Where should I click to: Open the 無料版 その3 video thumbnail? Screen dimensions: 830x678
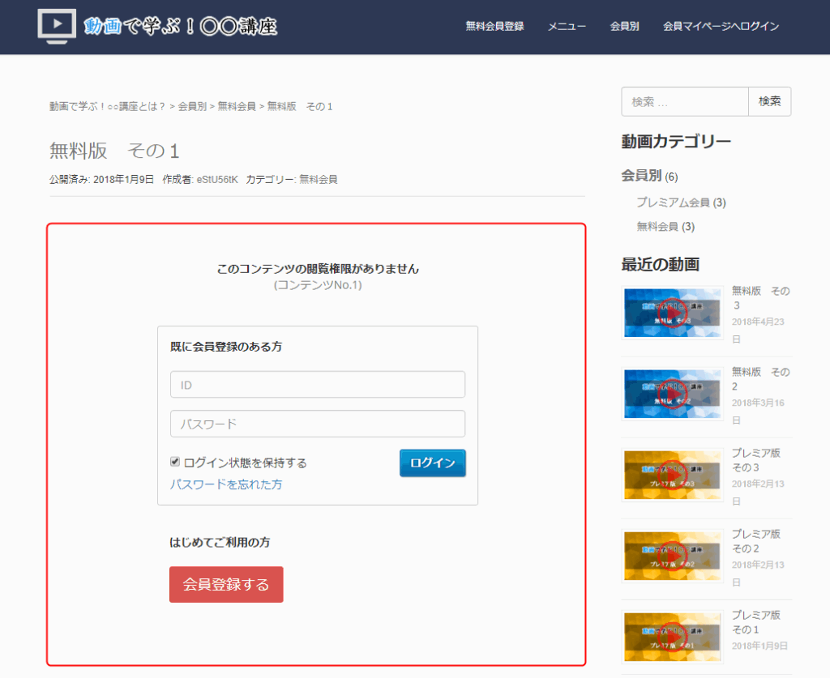point(672,312)
